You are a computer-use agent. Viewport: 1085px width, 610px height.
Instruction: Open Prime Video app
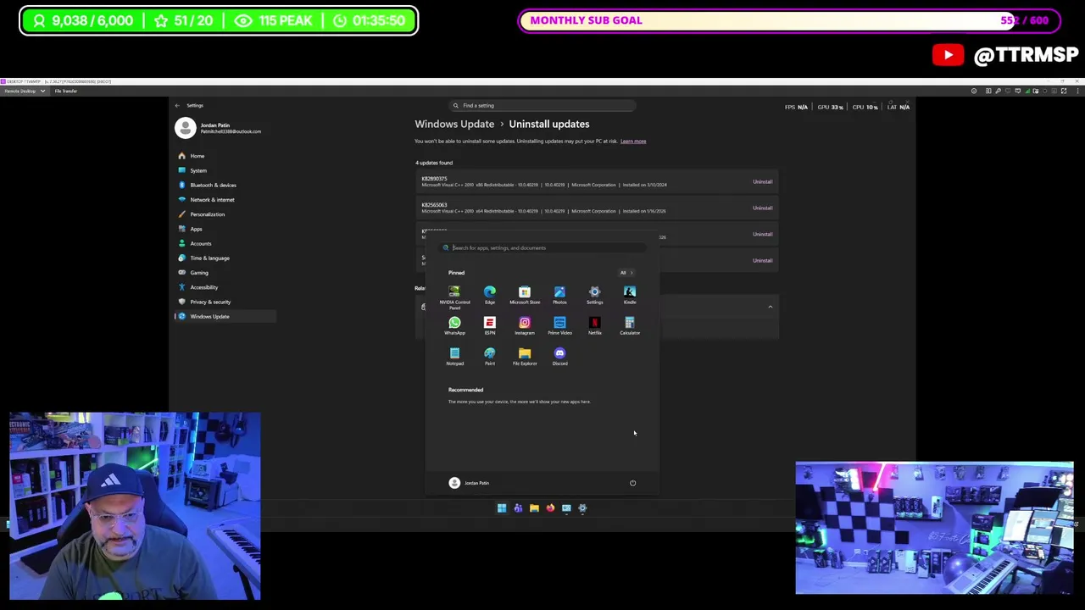click(559, 325)
